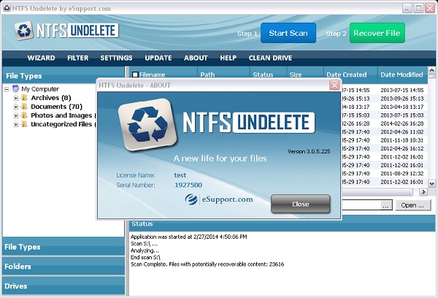This screenshot has height=298, width=438.
Task: Click the large recycle icon in About dialog
Action: pyautogui.click(x=147, y=125)
